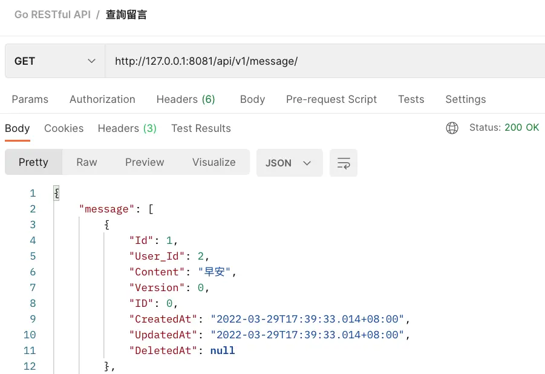Open the request Body tab
This screenshot has height=374, width=545.
pos(252,99)
